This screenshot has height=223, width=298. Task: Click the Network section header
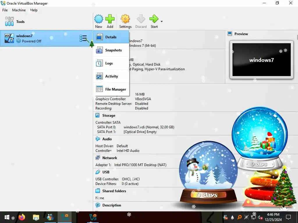click(x=110, y=158)
